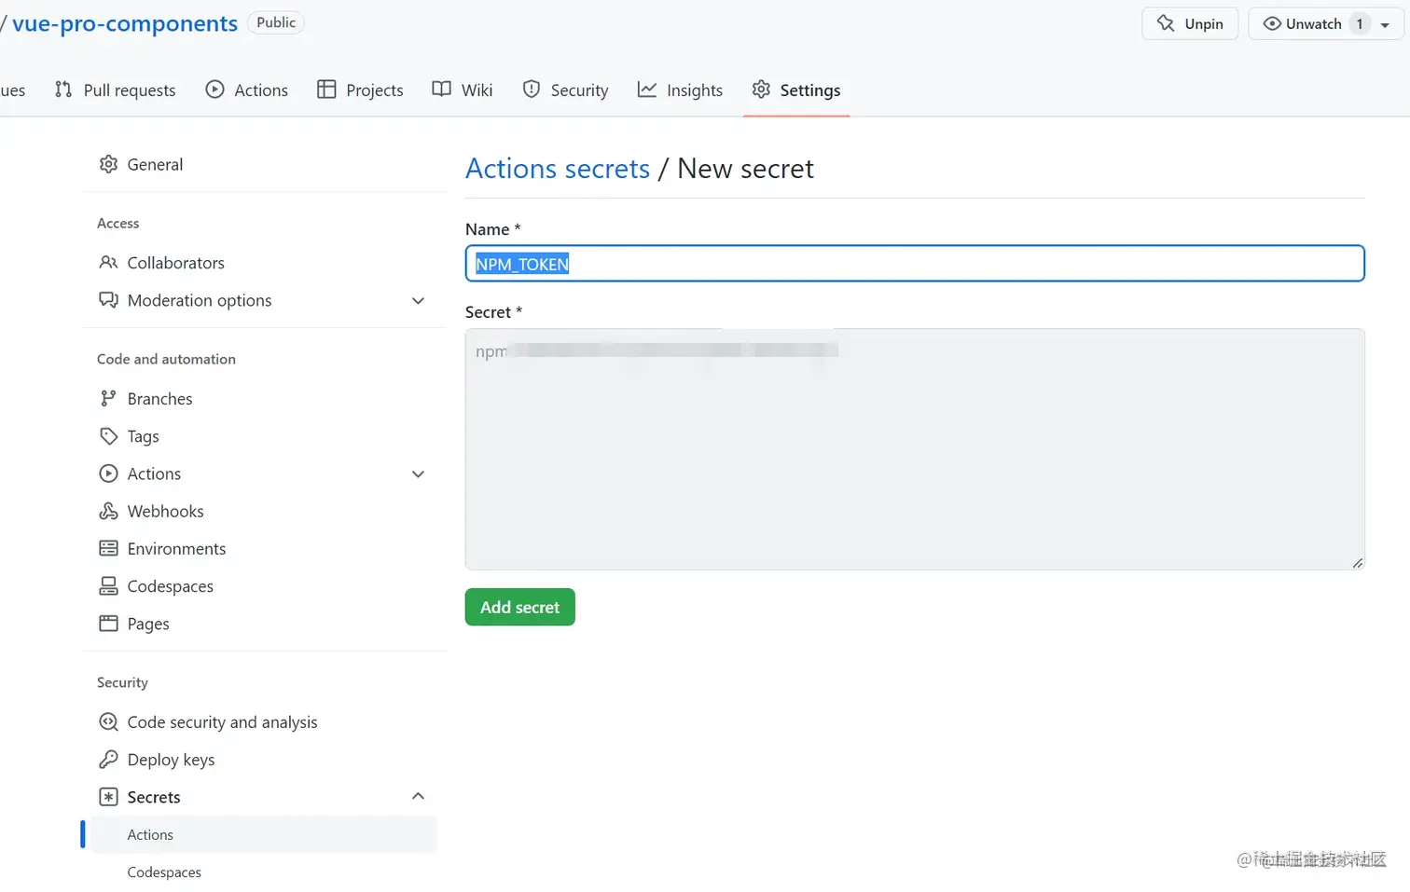Click the Unpin pin icon
This screenshot has height=892, width=1410.
[1166, 23]
